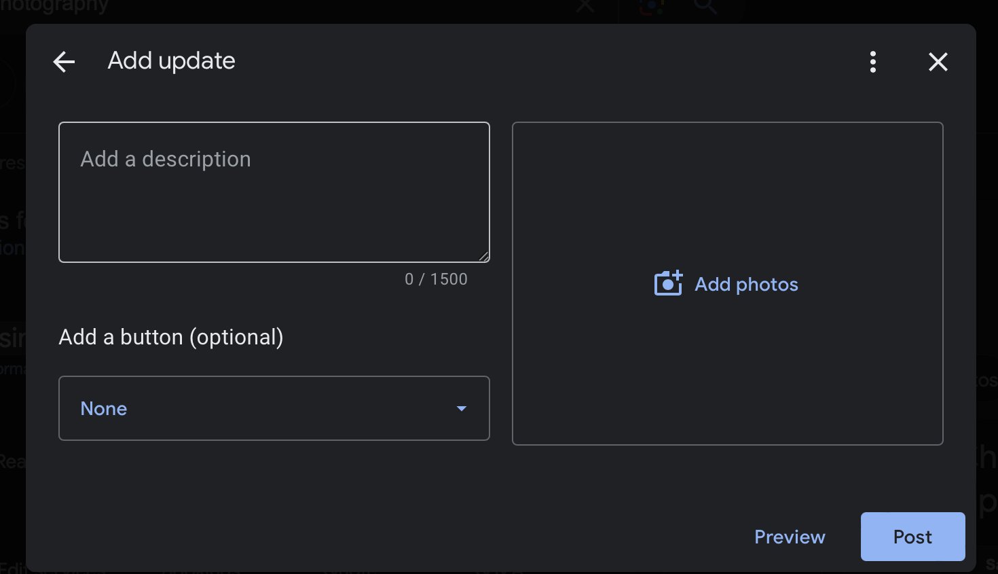
Task: Open the Add a button dropdown showing None
Action: (x=274, y=408)
